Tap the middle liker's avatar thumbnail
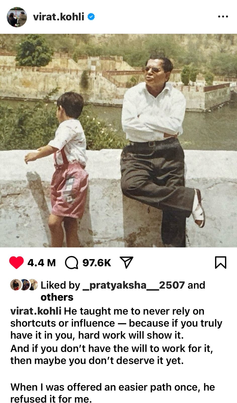Image resolution: width=237 pixels, height=403 pixels. tap(24, 285)
